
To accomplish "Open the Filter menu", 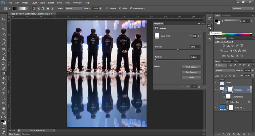I will pos(60,3).
